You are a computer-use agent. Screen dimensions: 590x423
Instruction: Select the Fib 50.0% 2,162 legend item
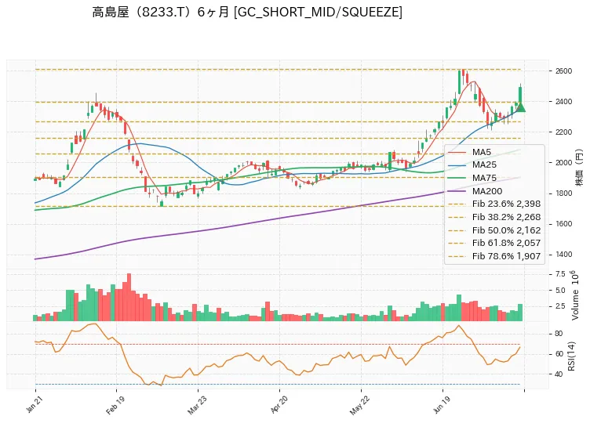495,230
